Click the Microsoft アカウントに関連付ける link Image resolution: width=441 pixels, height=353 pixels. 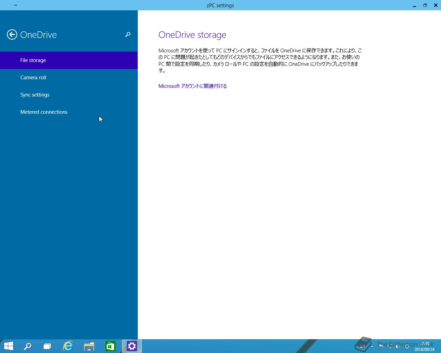click(x=193, y=86)
